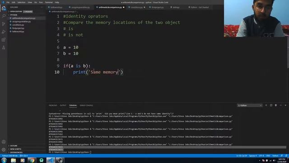This screenshot has width=289, height=163.
Task: Open conditions.py in file tree
Action: pyautogui.click(x=18, y=25)
